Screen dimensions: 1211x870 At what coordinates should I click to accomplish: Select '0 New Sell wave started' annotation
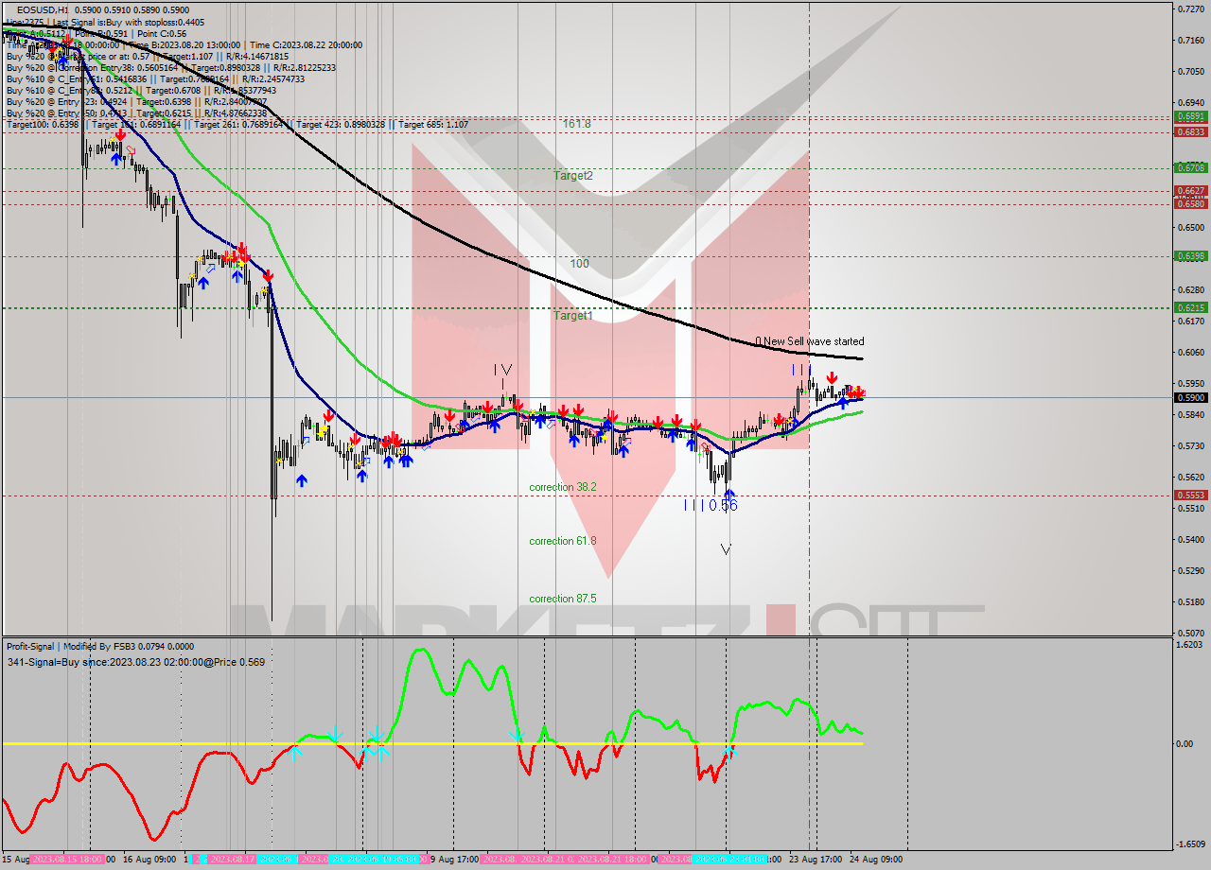click(810, 341)
